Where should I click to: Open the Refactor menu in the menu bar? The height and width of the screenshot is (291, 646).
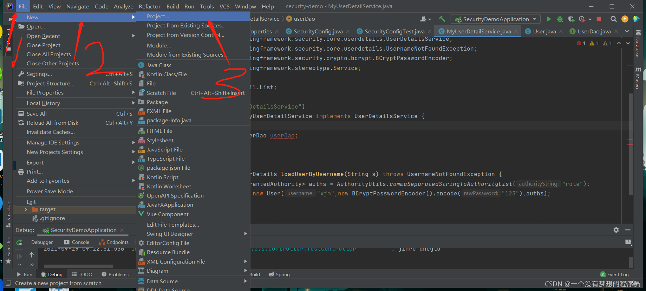click(149, 6)
